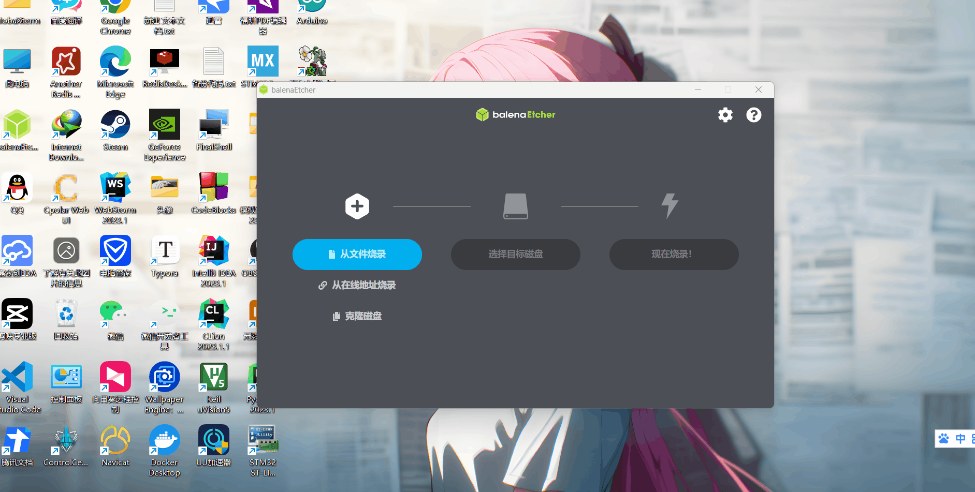Open Internet Download Manager icon
The width and height of the screenshot is (975, 492).
pyautogui.click(x=66, y=135)
